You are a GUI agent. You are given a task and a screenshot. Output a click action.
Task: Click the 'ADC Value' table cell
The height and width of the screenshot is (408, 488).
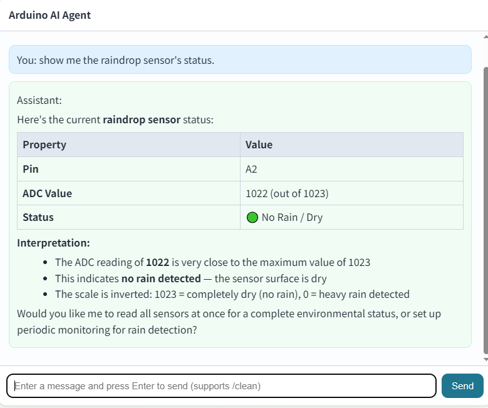click(128, 193)
